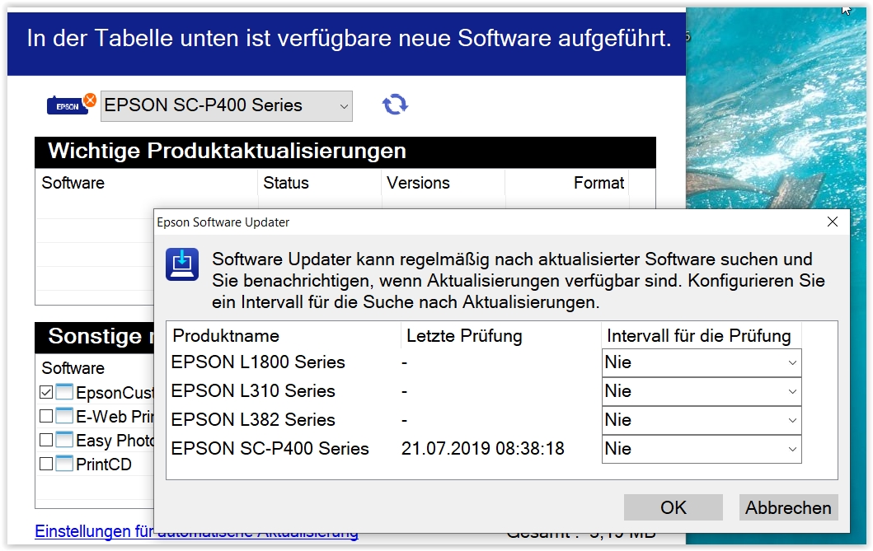Click the EPSON printer status icon
The width and height of the screenshot is (873, 551).
point(71,105)
